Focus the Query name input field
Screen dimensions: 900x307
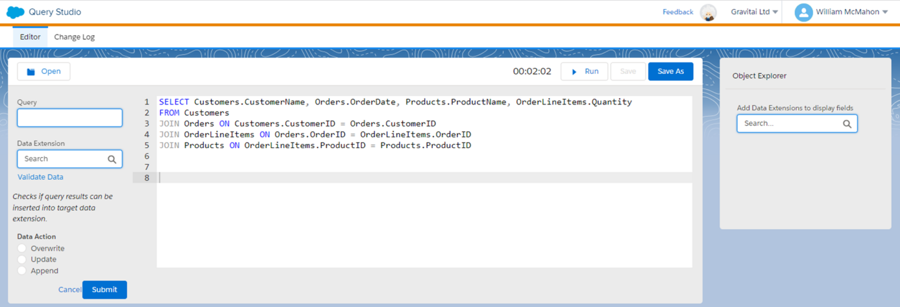[70, 118]
